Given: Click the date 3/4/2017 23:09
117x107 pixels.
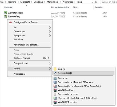Looking at the screenshot, I should (58, 17).
